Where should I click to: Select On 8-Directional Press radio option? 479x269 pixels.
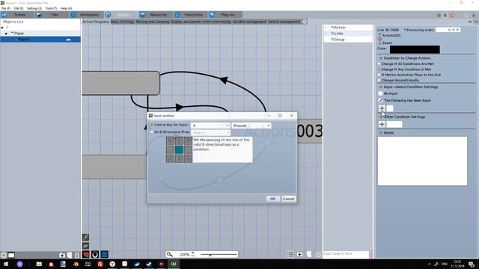[152, 132]
